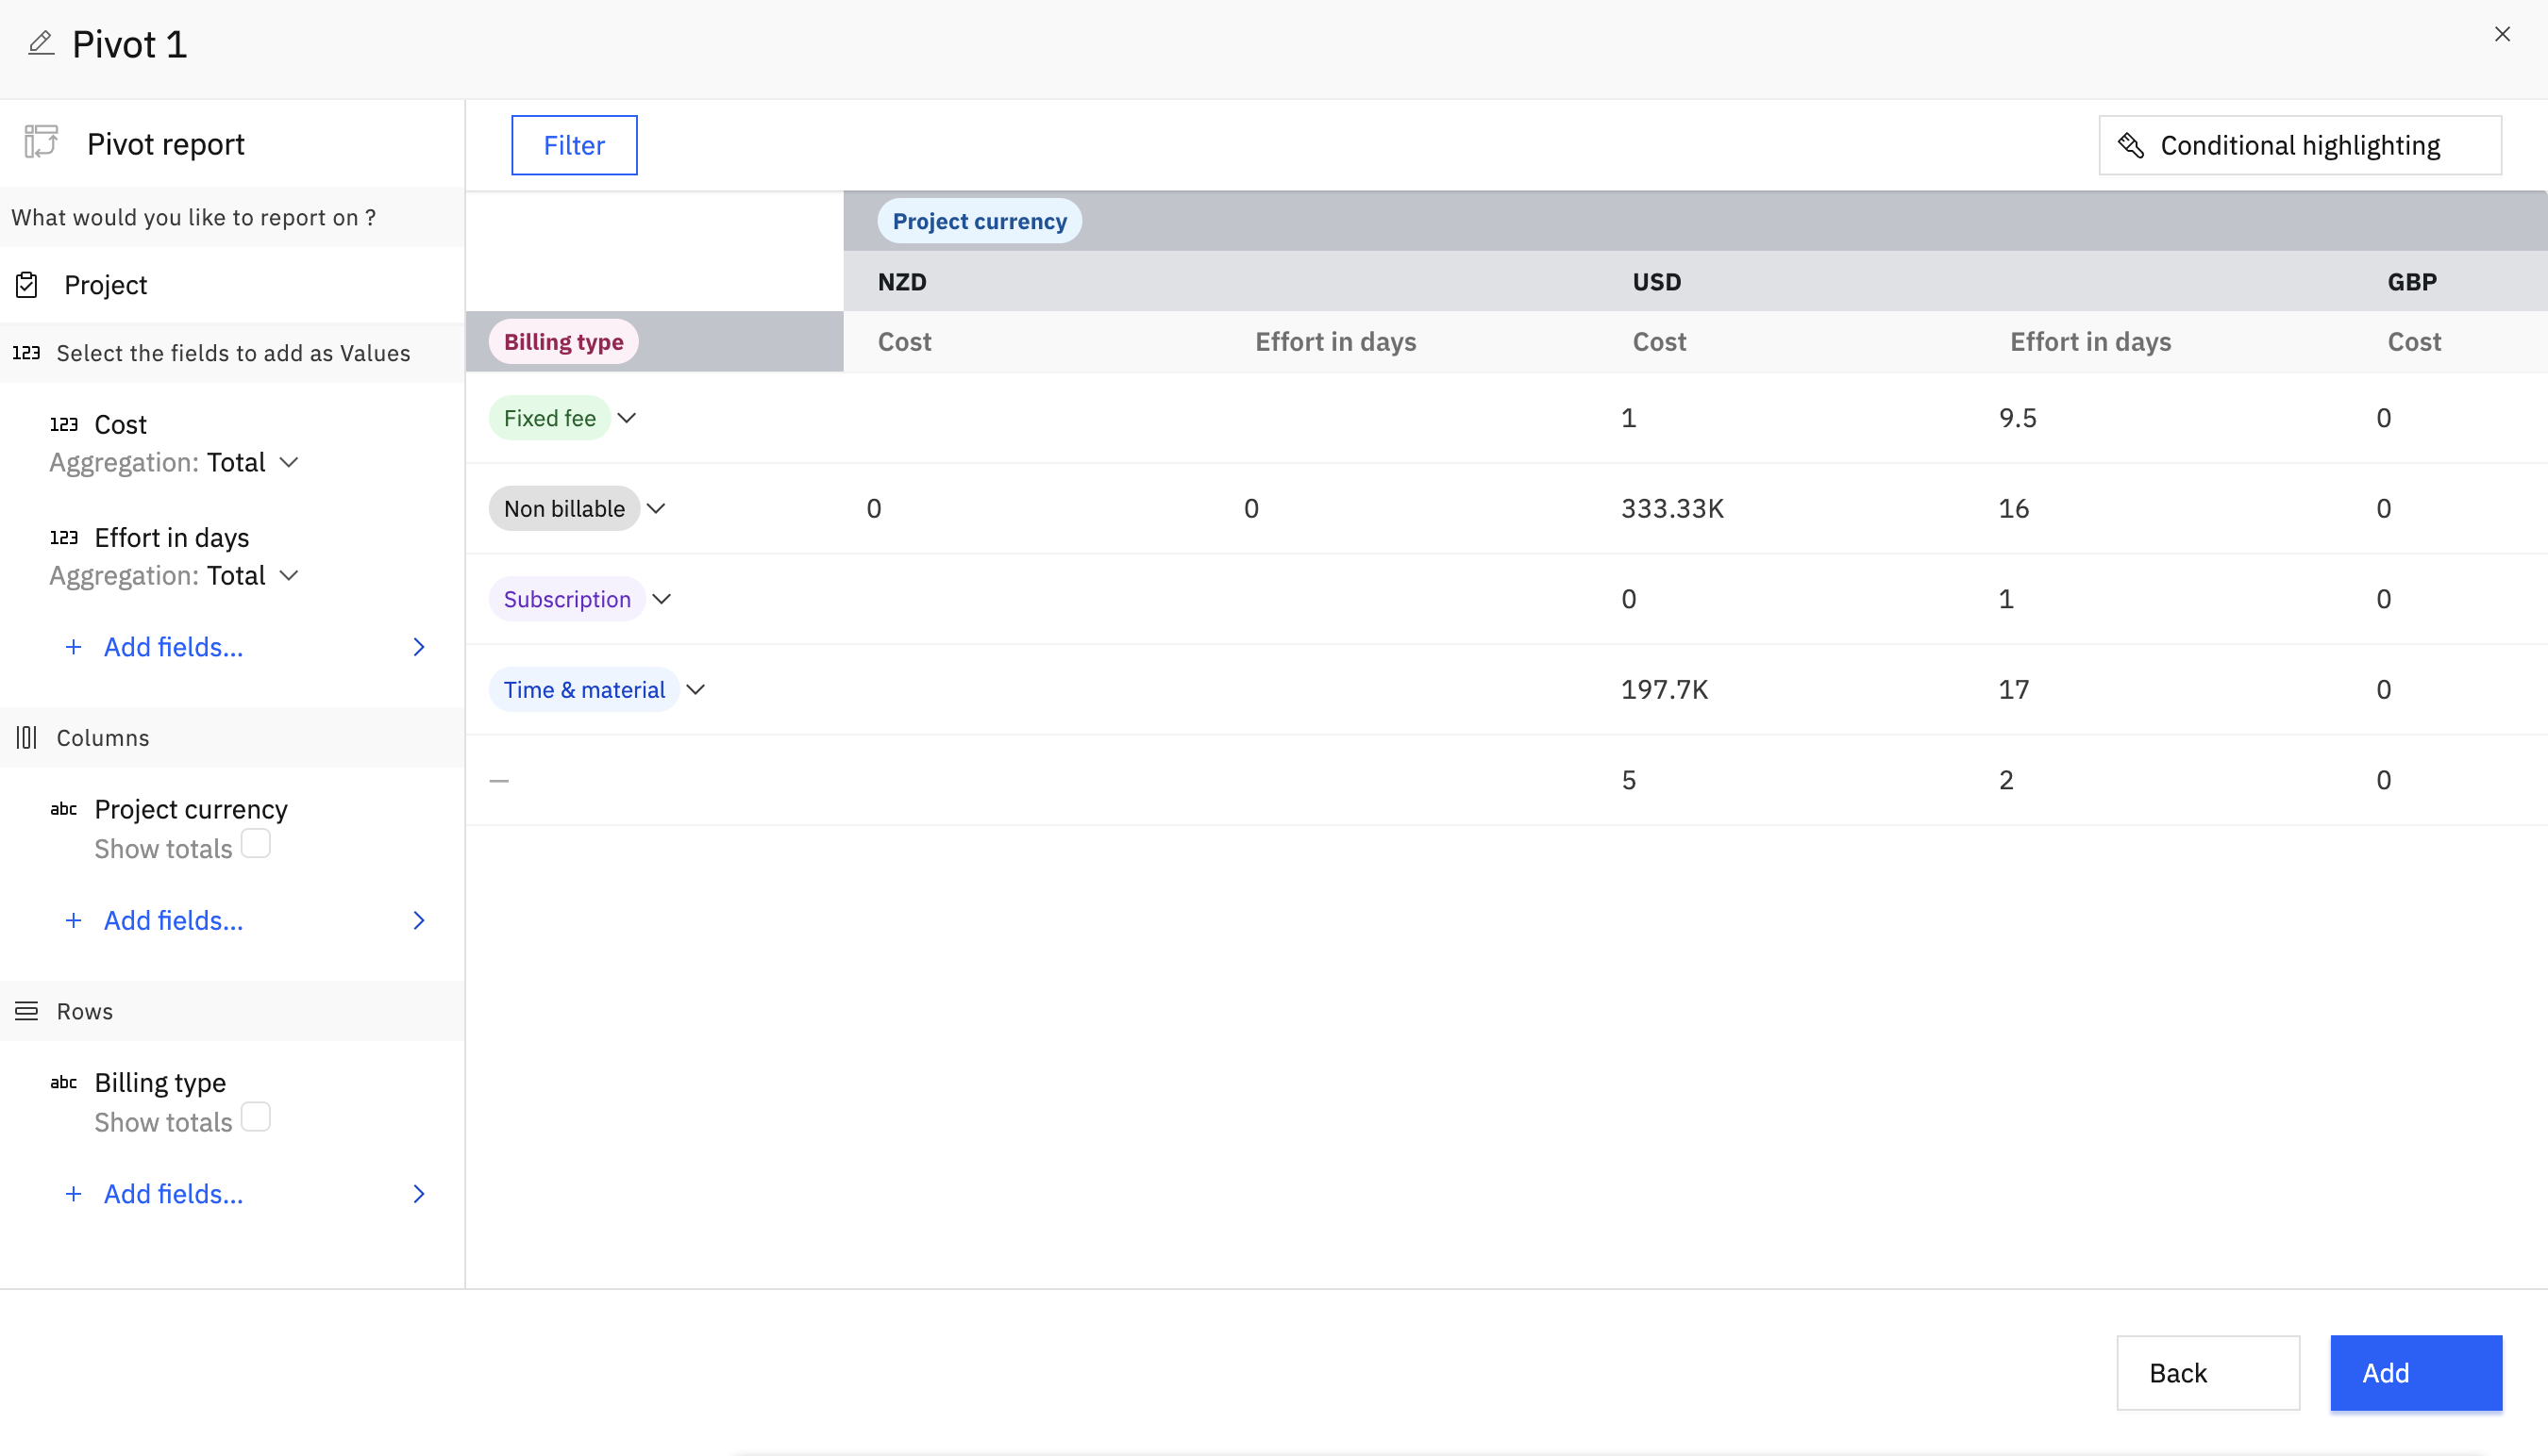Click the Conditional highlighting paint icon

coord(2131,146)
